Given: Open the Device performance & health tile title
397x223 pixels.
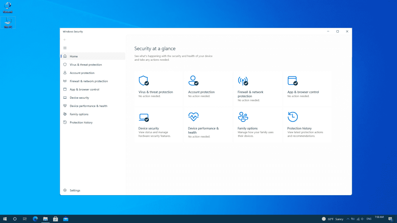Looking at the screenshot, I should tap(203, 130).
